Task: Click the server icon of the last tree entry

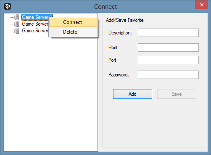Action: pos(17,31)
